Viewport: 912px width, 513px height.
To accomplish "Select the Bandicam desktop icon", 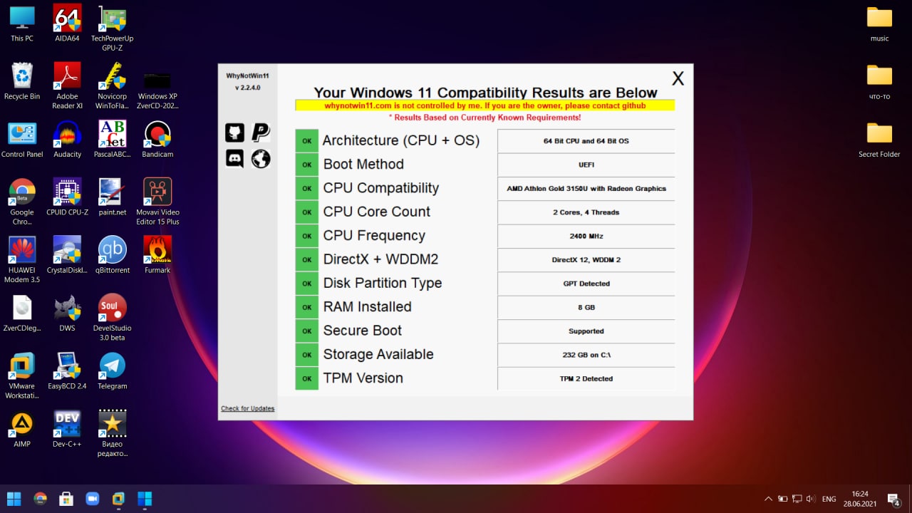I will coord(157,139).
